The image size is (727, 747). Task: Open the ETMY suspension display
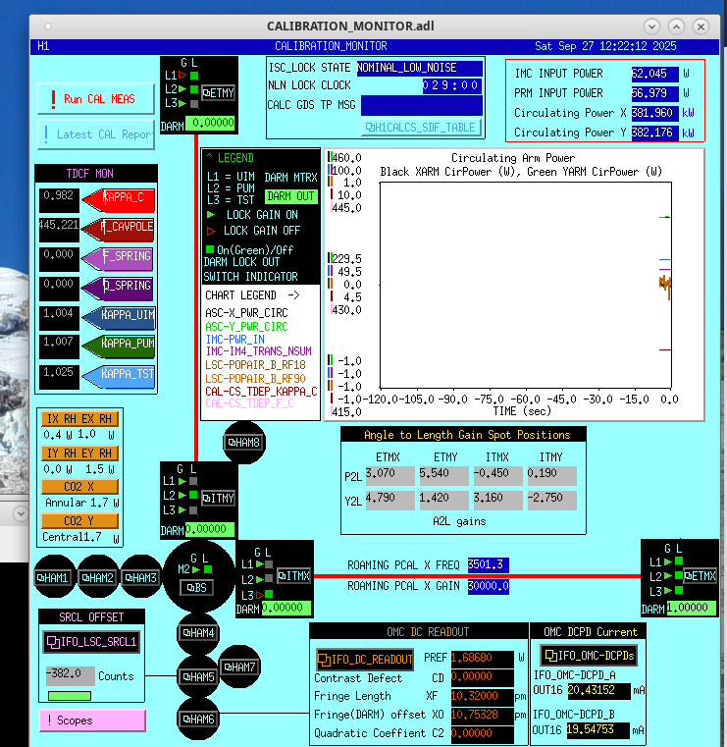(219, 92)
